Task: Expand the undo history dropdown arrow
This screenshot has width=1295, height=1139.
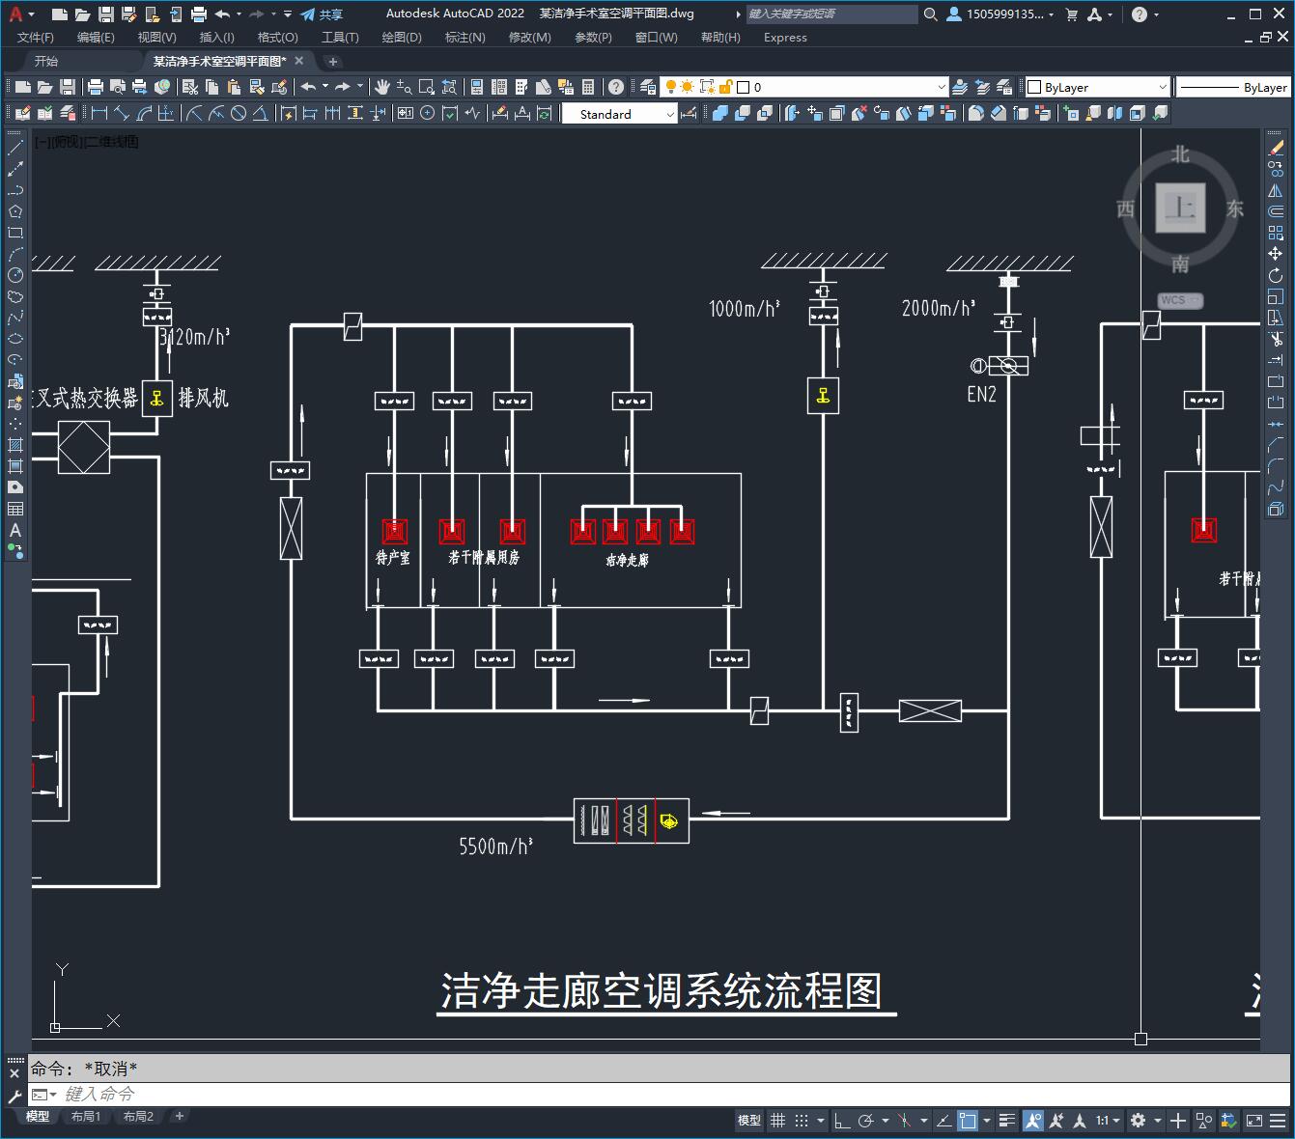Action: 240,14
